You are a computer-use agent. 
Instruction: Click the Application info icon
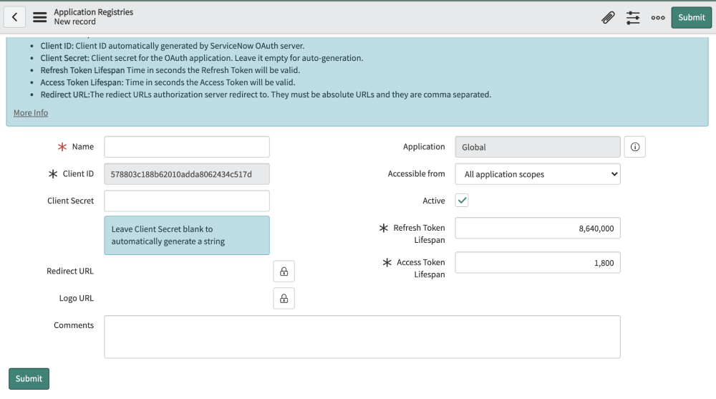[634, 147]
